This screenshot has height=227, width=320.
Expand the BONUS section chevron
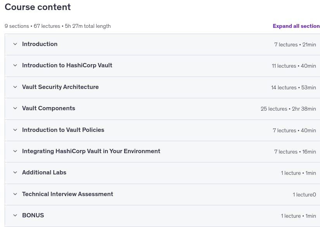click(15, 215)
